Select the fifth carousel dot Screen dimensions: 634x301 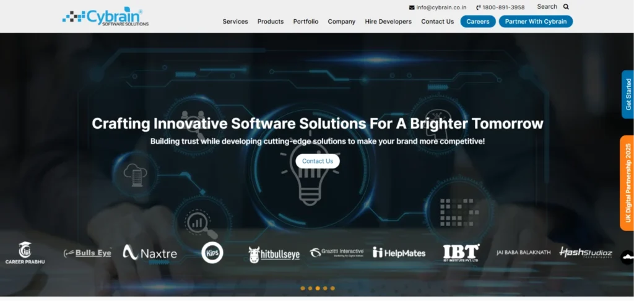pos(332,289)
